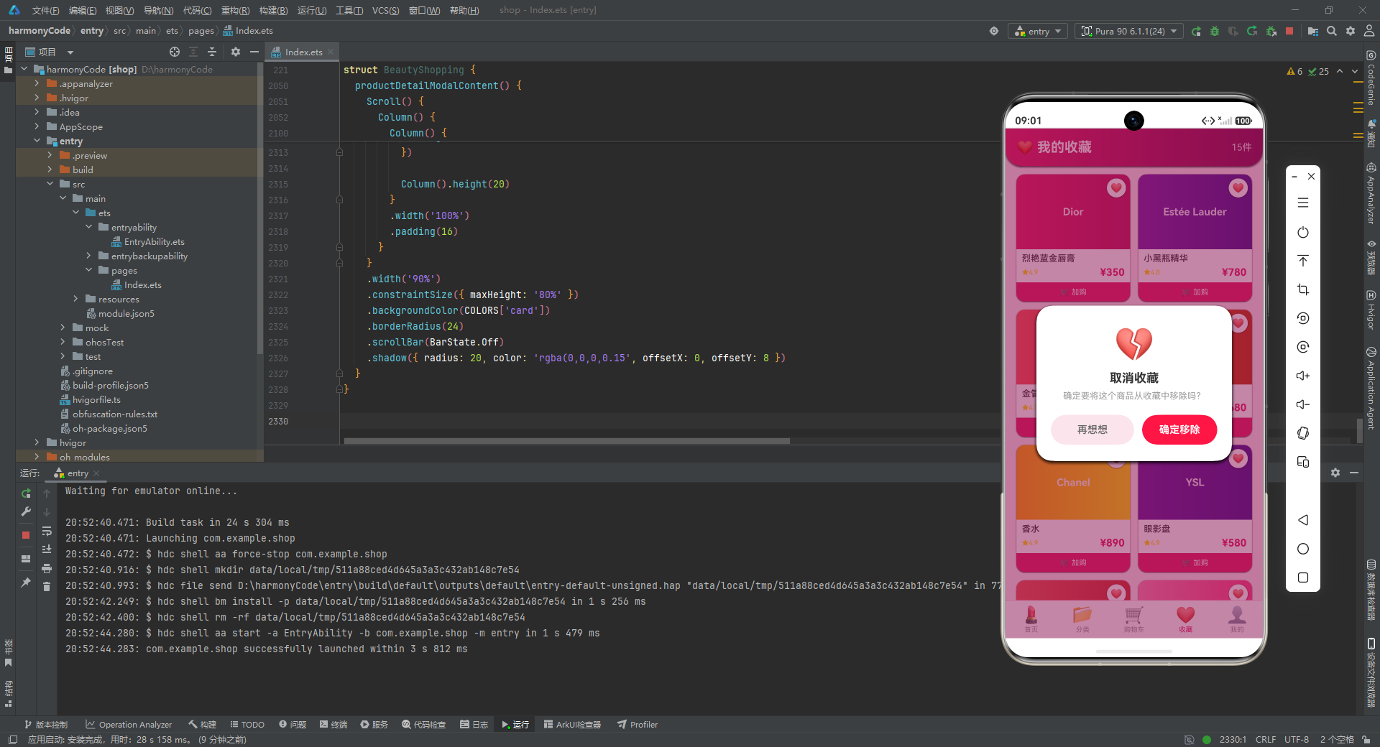Fold the code block ending at line 2327
Screen dimensions: 1380x747
[339, 373]
